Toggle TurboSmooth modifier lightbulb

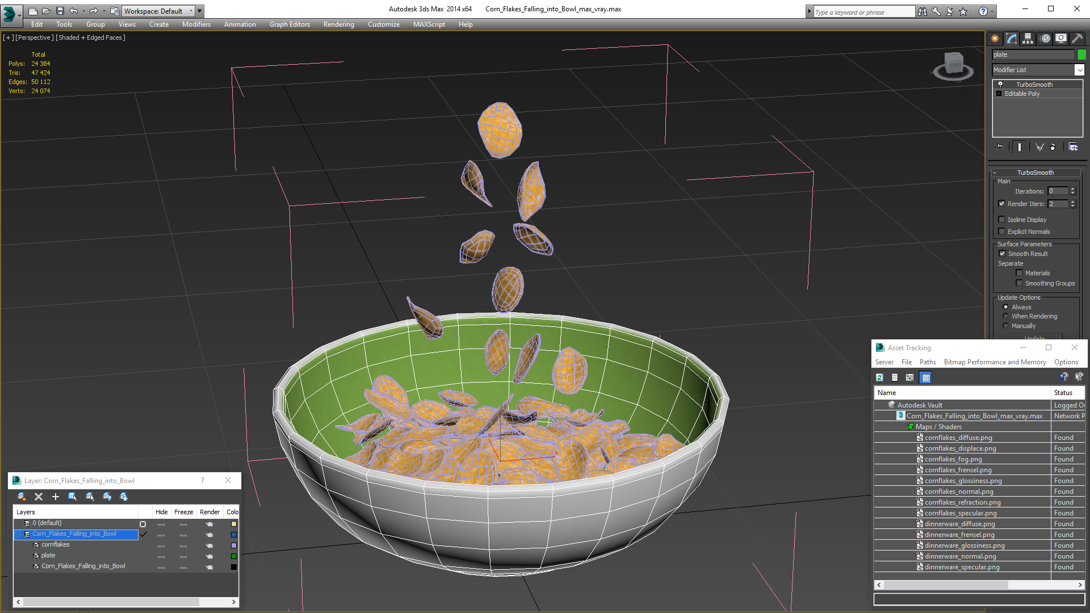[1000, 84]
